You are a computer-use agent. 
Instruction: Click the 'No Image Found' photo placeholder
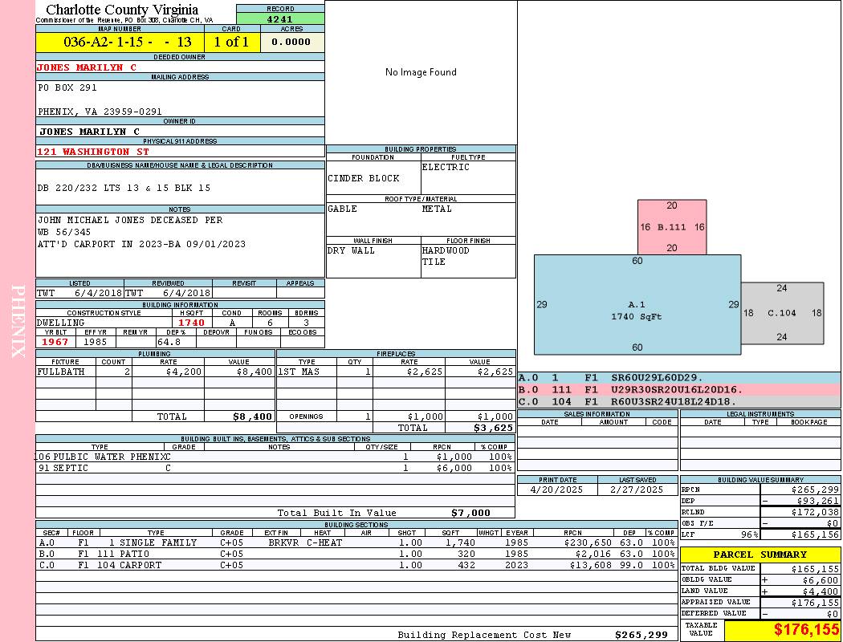421,72
